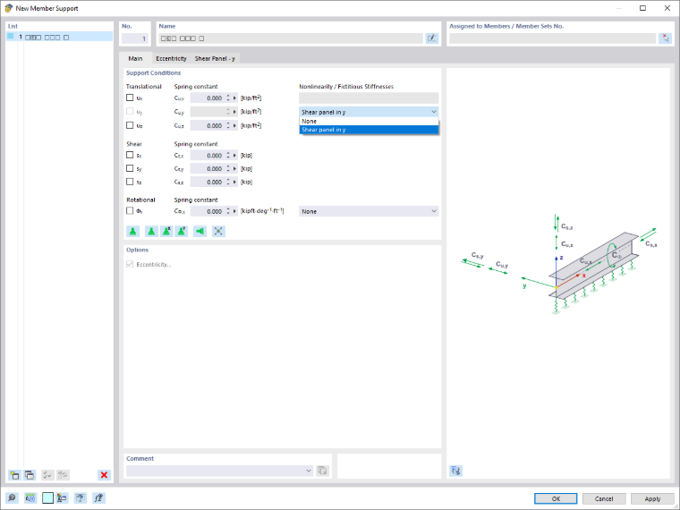This screenshot has width=680, height=510.
Task: Click the comment library icon beside the Comment field
Action: coord(322,471)
